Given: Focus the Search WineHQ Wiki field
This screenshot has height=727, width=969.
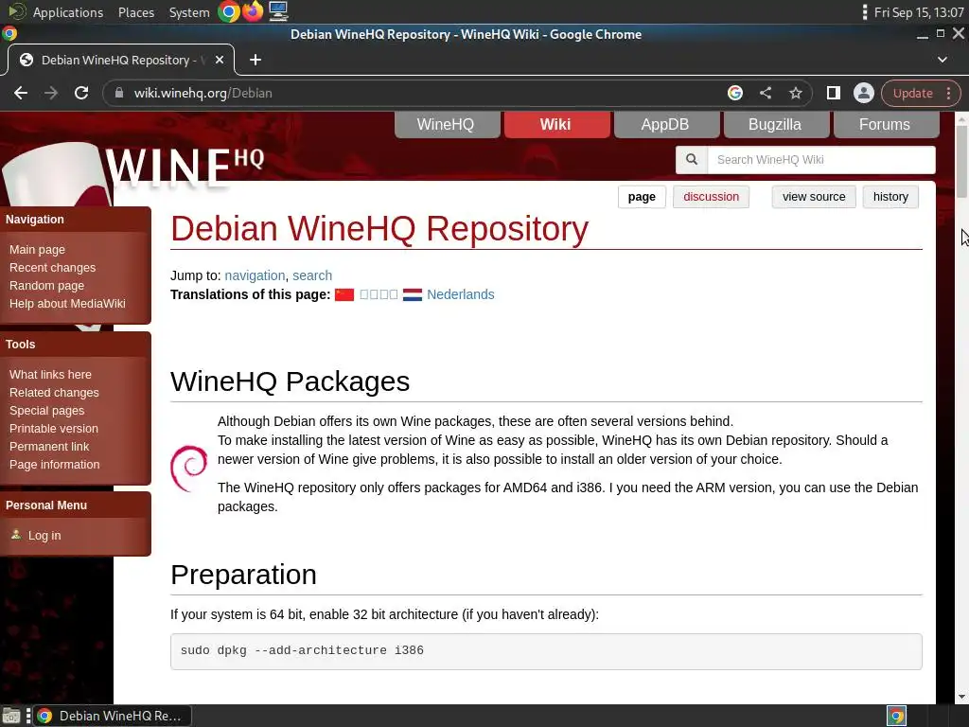Looking at the screenshot, I should click(820, 159).
